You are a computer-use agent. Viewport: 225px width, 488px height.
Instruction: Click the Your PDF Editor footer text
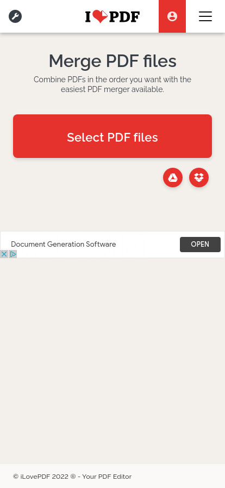click(107, 477)
